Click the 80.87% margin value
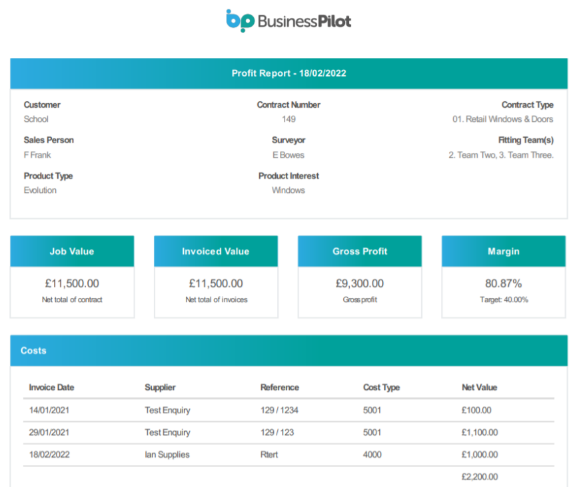Image resolution: width=579 pixels, height=487 pixels. [504, 283]
